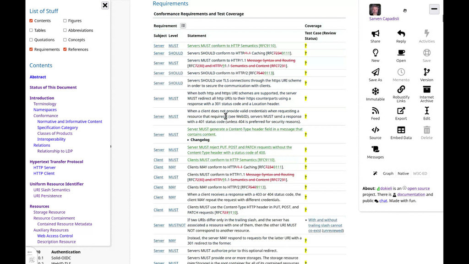Viewport: 469px width, 264px height.
Task: Click the Share megaphone icon
Action: pyautogui.click(x=375, y=33)
